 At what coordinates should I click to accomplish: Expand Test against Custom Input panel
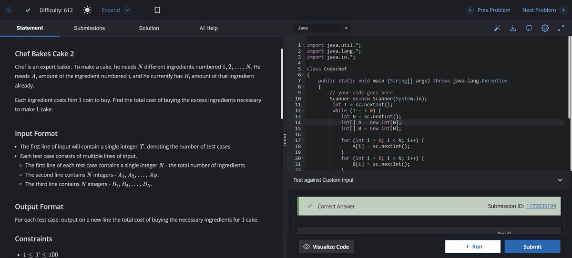pyautogui.click(x=560, y=180)
